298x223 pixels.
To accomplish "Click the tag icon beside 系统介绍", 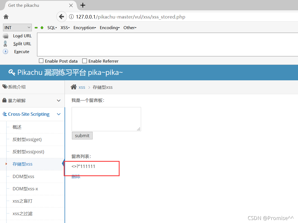I will coord(5,87).
